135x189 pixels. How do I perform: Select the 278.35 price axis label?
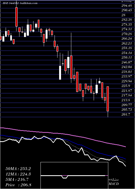pos(127,25)
